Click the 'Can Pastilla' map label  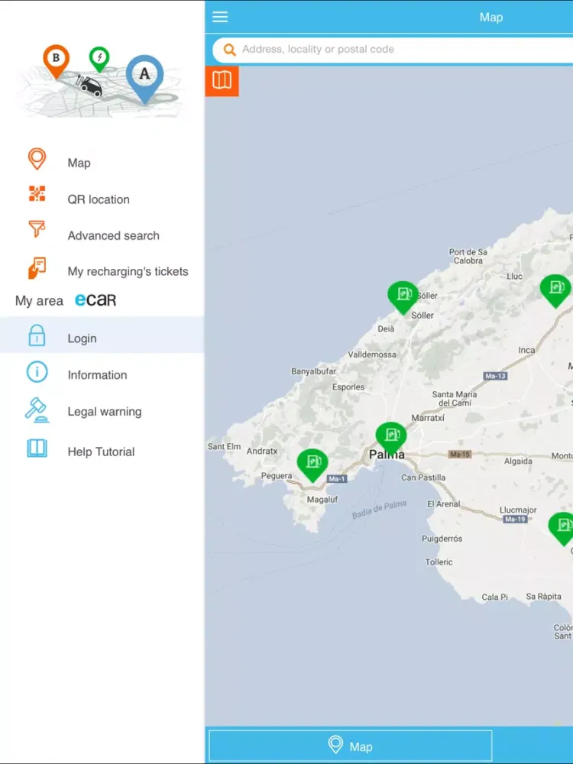tap(423, 477)
